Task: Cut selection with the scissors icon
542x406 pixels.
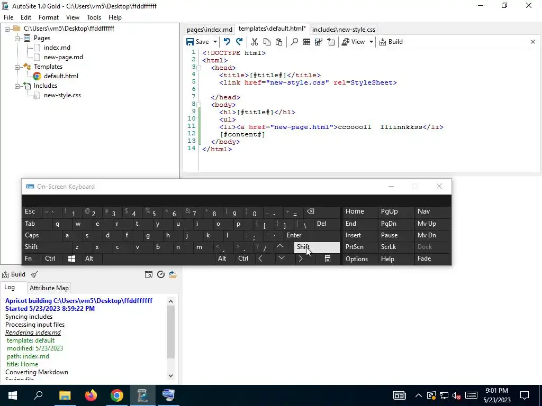Action: 255,42
